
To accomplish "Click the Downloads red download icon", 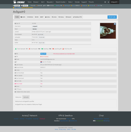I will pyautogui.click(x=29, y=49).
